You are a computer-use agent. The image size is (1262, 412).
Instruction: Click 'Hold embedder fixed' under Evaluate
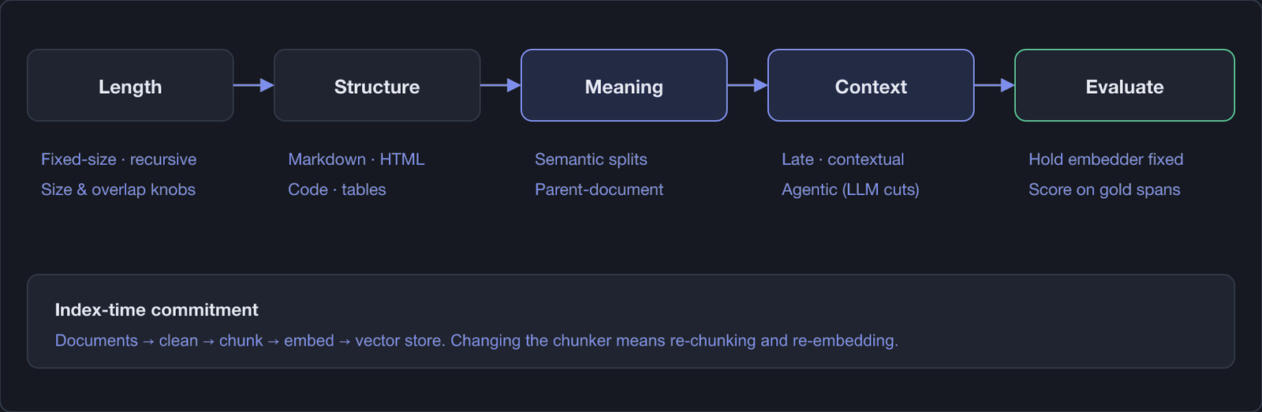(1106, 159)
